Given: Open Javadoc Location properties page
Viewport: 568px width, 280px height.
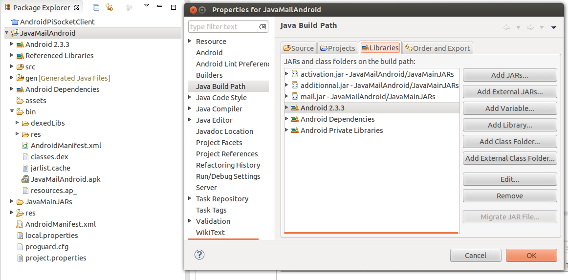Looking at the screenshot, I should (x=224, y=131).
